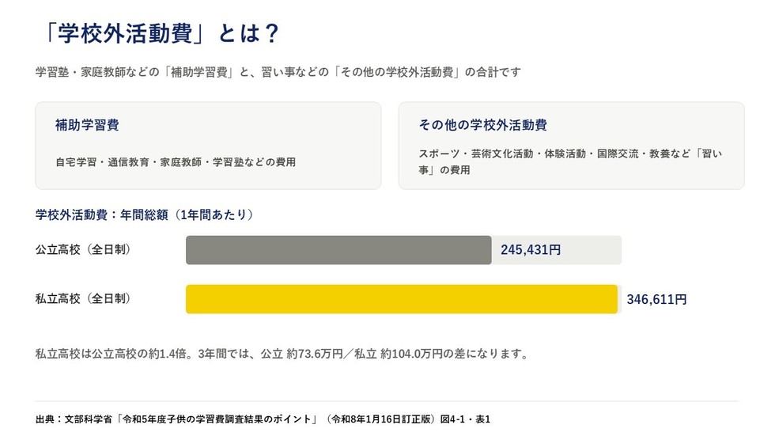Click the 私立高校は公立高校の約1.4倍 summary sentence
This screenshot has height=436, width=775.
282,354
